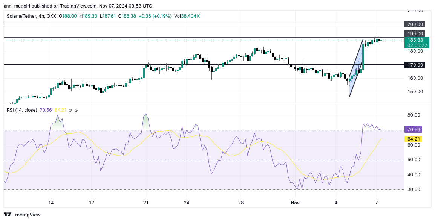Click the Nov label on the time axis
Viewport: 435px width, 221px height.
point(295,203)
